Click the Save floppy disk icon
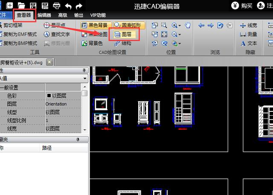This screenshot has height=195, width=273. click(33, 6)
